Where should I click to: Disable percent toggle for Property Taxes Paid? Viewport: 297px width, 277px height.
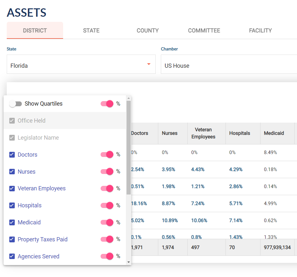coord(107,239)
